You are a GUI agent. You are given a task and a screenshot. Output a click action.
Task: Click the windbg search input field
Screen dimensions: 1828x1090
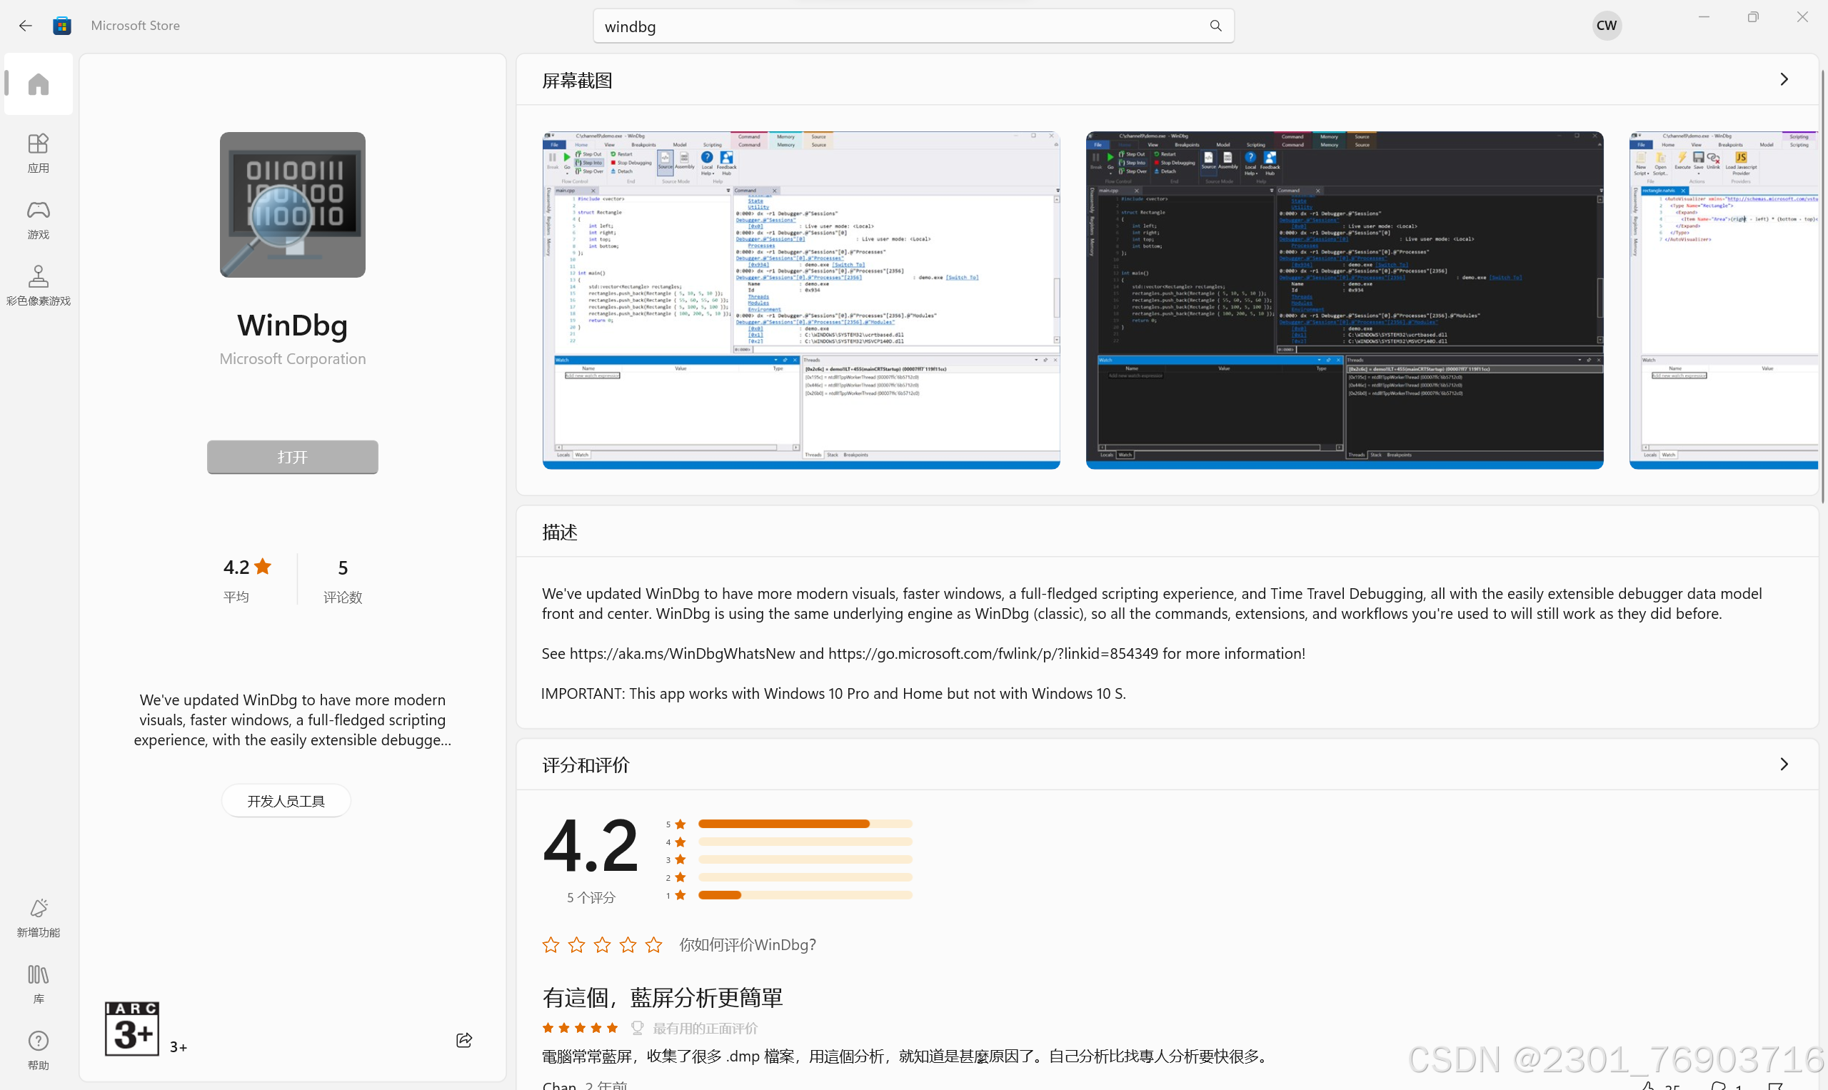tap(896, 26)
